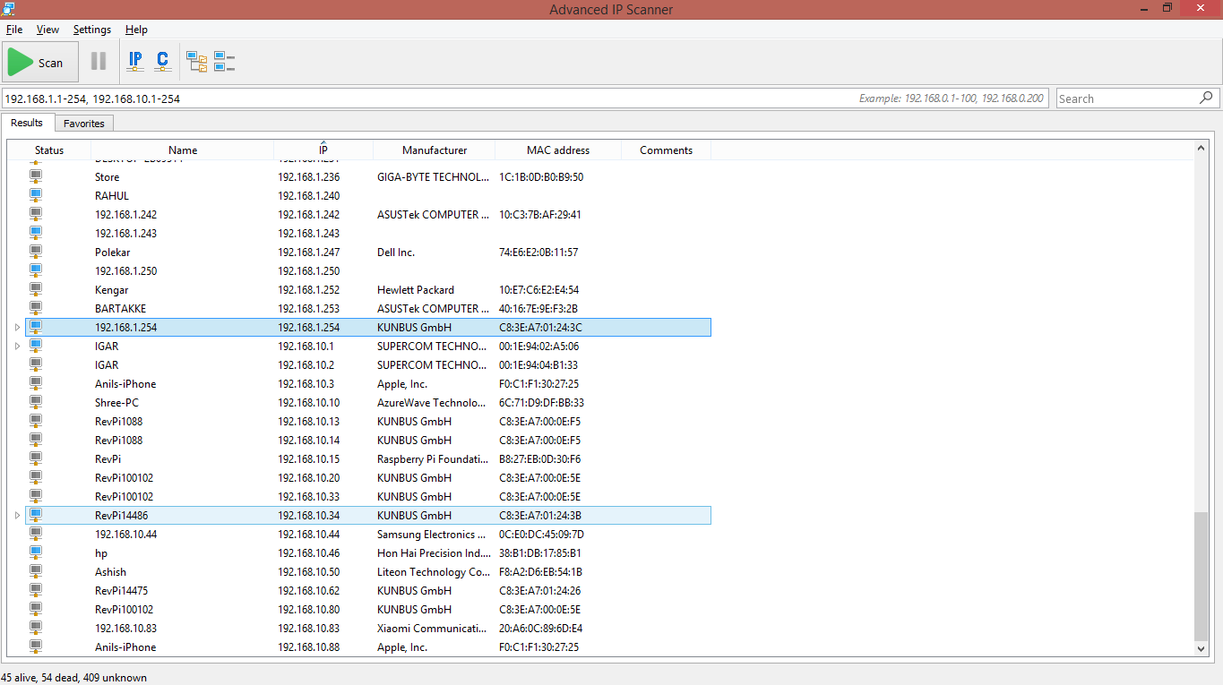Click the AzureWave Technologies manufacturer cell
1223x685 pixels.
[432, 403]
